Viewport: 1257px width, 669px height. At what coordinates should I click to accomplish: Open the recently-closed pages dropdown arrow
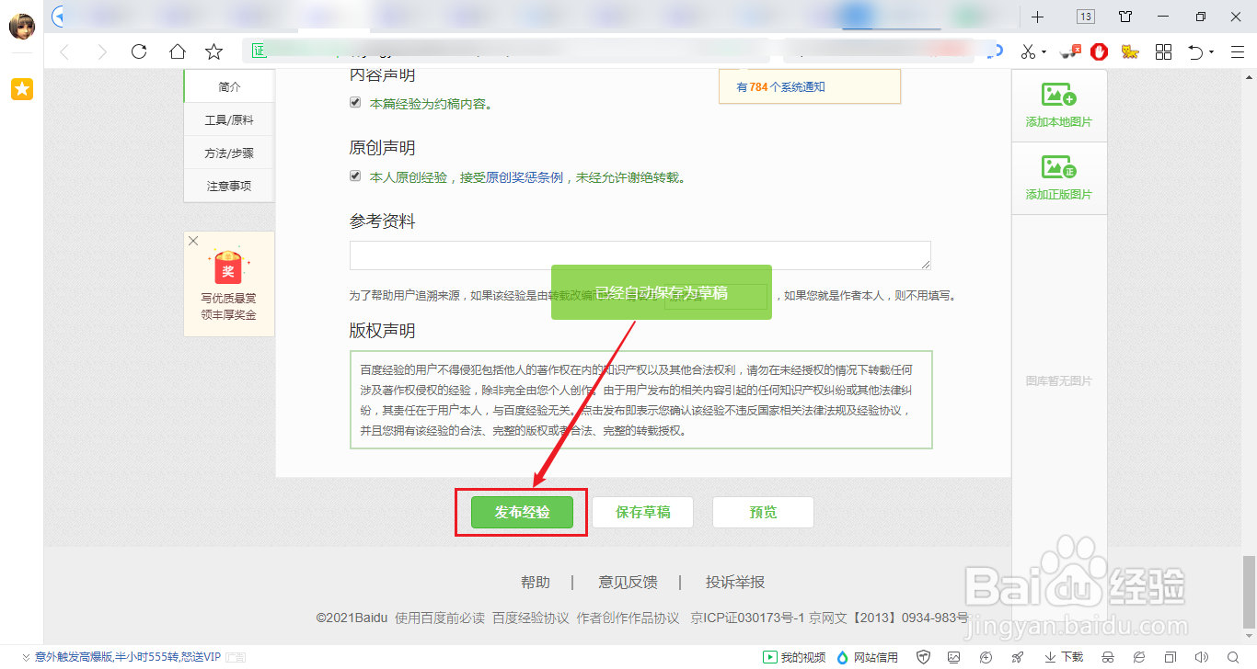coord(1213,51)
